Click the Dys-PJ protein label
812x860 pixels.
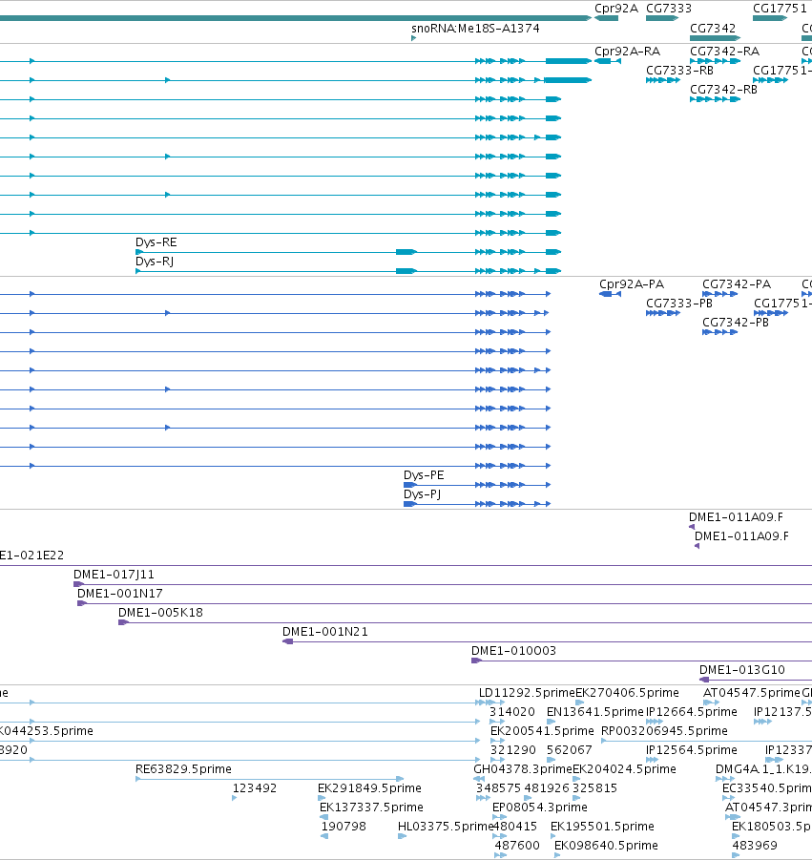coord(422,494)
